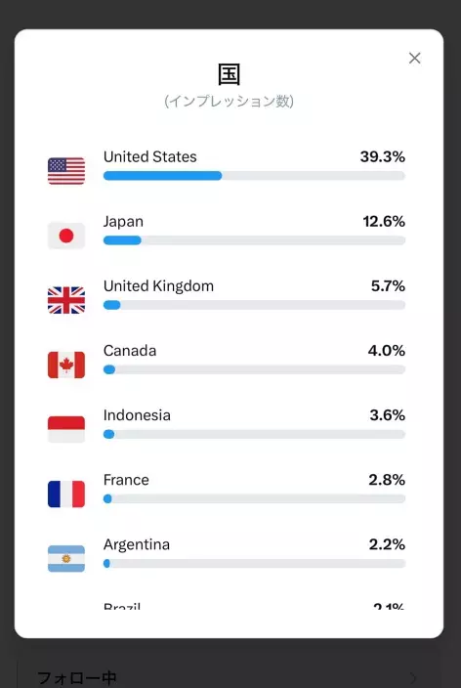
Task: Close the country impressions dialog
Action: (x=414, y=58)
